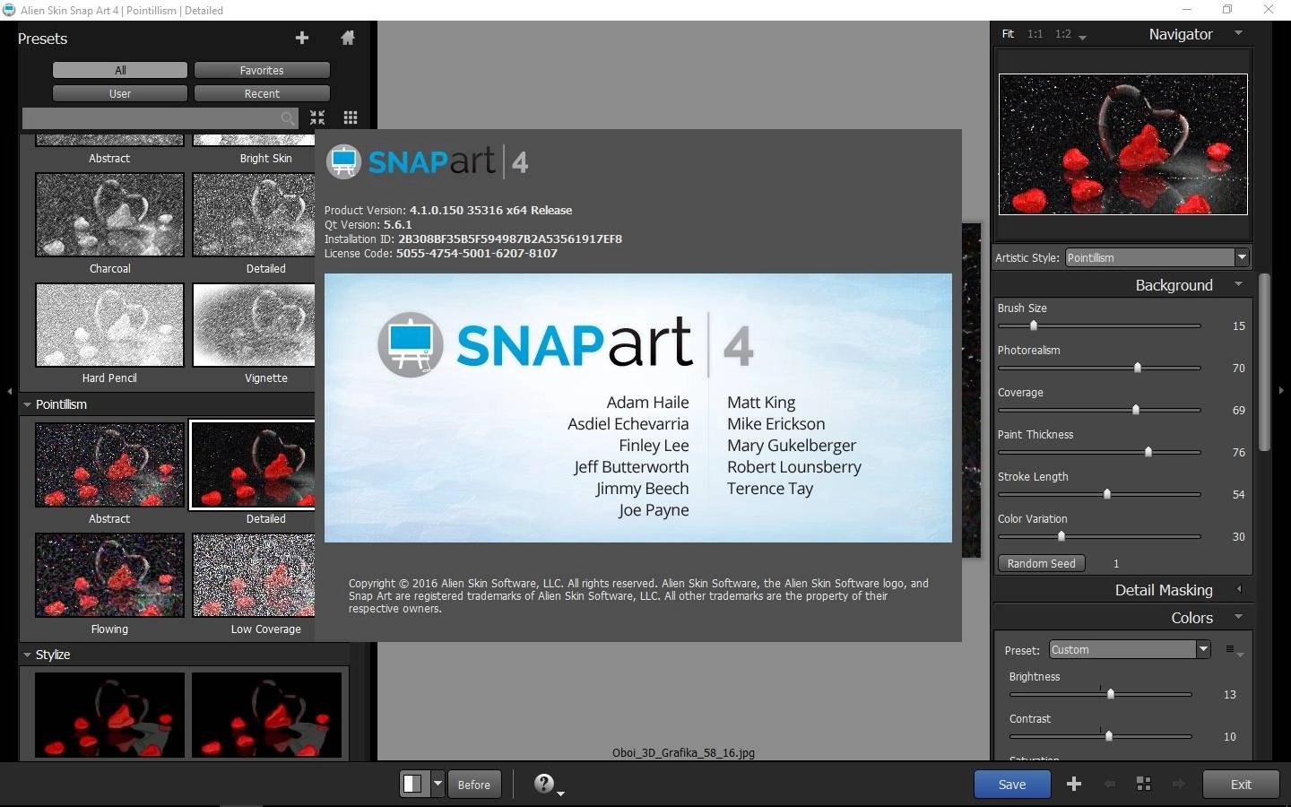Click the magnifier icon in the preset search
The height and width of the screenshot is (807, 1291).
click(288, 118)
